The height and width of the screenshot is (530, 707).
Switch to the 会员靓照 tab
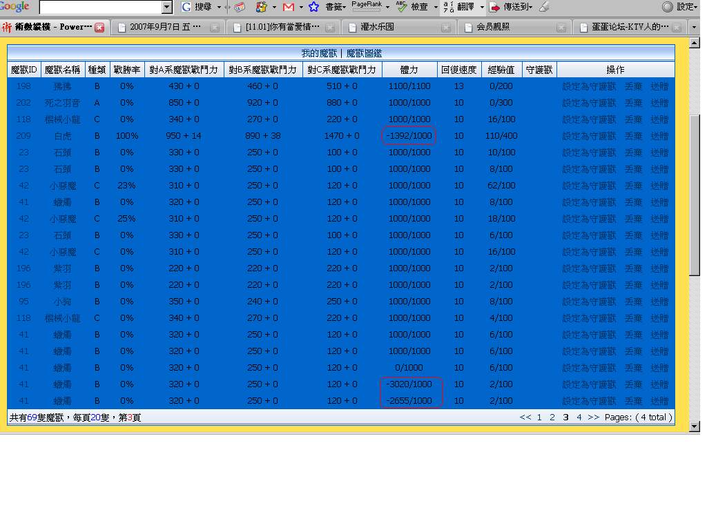pyautogui.click(x=493, y=28)
